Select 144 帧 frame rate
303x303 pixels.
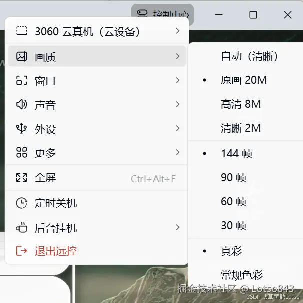click(x=246, y=154)
